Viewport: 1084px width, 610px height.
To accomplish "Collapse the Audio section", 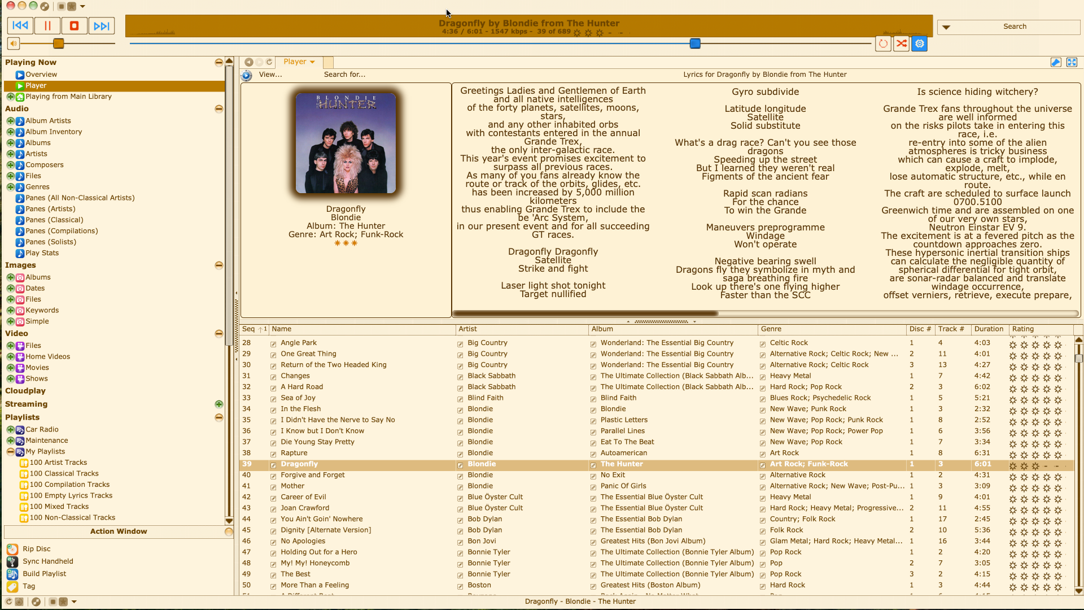I will (x=218, y=109).
